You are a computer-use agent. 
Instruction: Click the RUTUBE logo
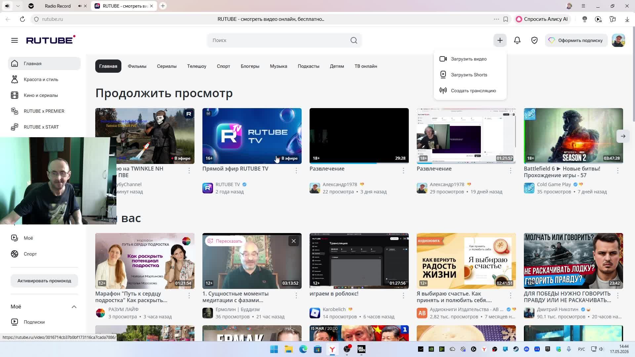point(51,40)
